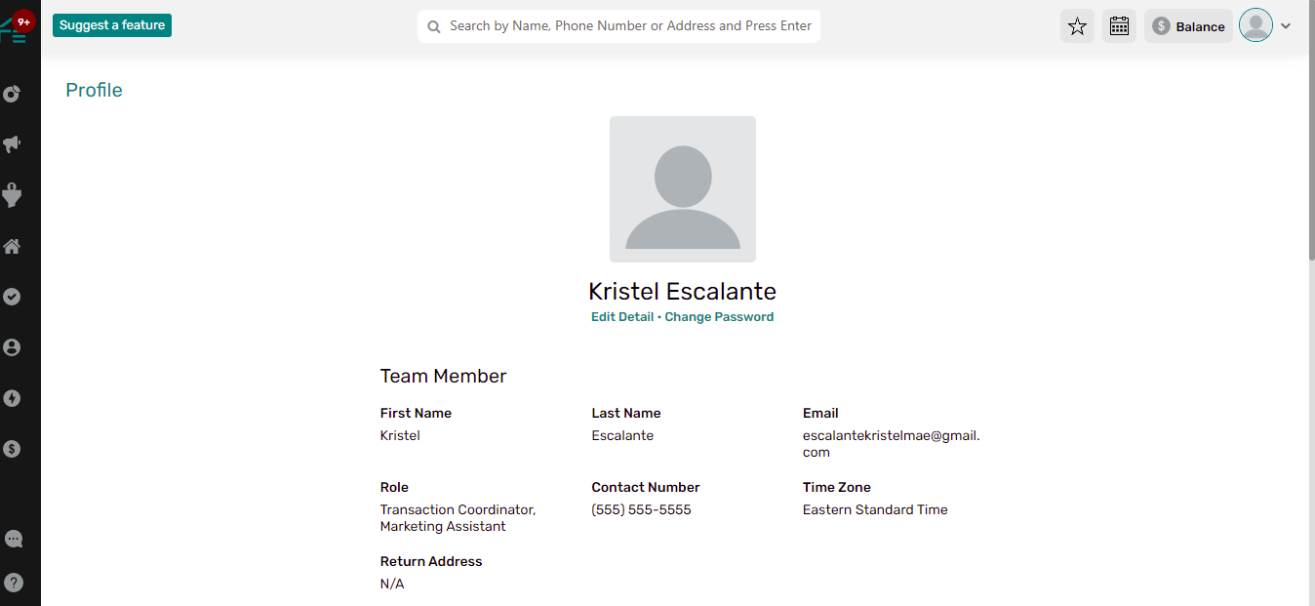Open the megaphone campaigns icon in sidebar
The width and height of the screenshot is (1315, 606).
pos(12,144)
